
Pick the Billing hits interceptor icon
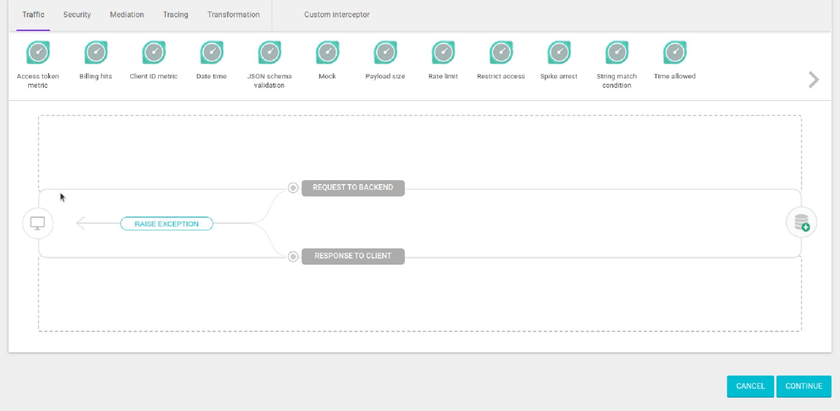click(96, 53)
